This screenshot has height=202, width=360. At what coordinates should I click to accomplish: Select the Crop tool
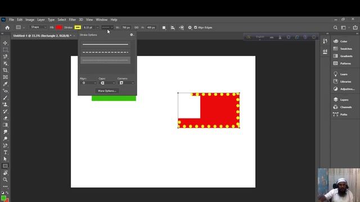pos(5,70)
